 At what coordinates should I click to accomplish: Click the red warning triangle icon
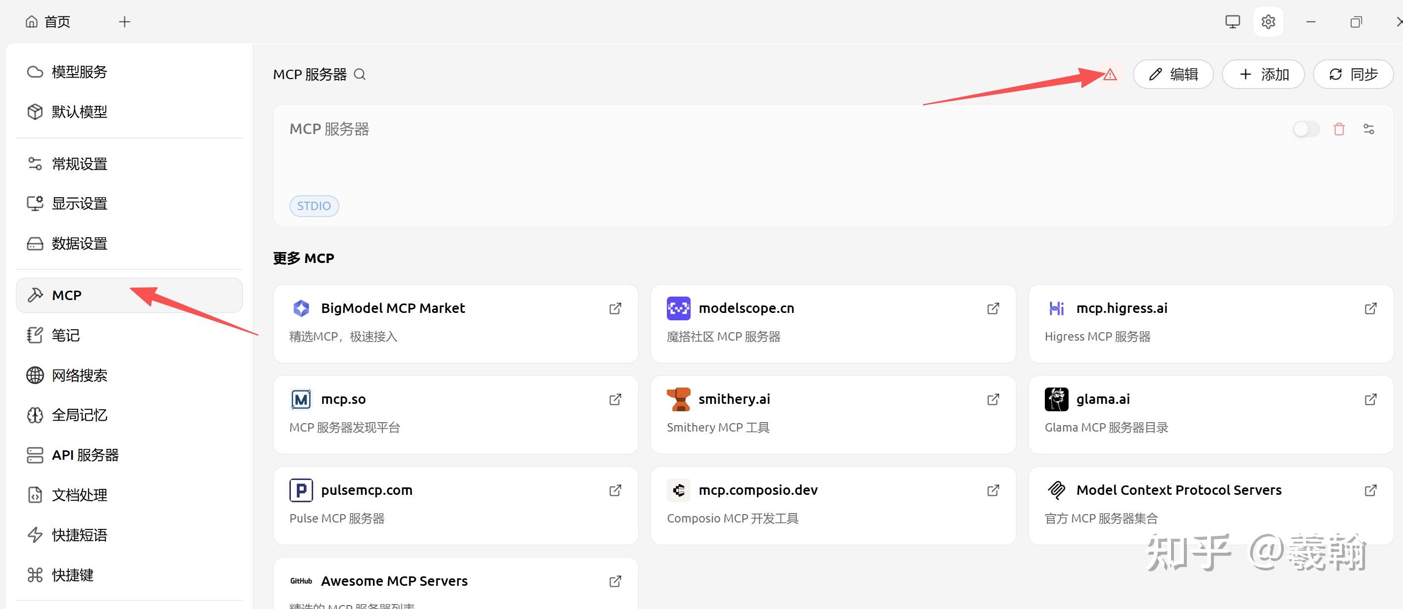pos(1110,75)
